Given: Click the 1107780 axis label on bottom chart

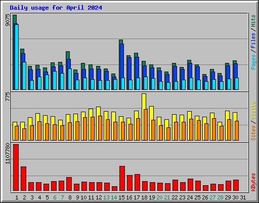Looking at the screenshot, I should point(8,154).
